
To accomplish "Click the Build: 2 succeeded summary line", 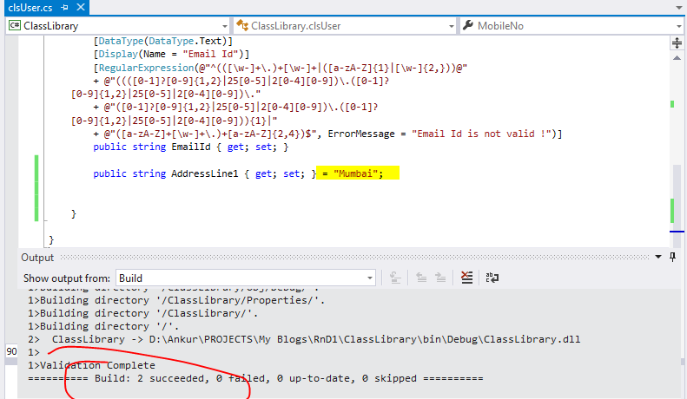I will (x=255, y=378).
